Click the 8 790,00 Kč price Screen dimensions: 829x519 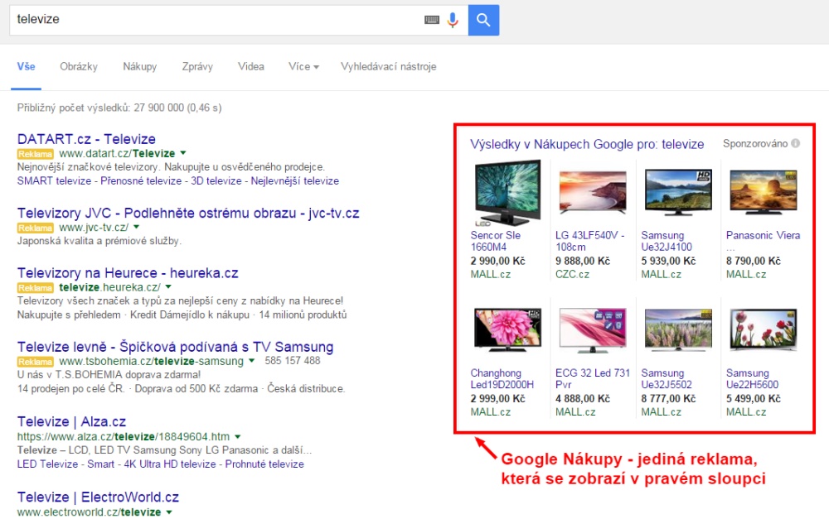click(754, 261)
